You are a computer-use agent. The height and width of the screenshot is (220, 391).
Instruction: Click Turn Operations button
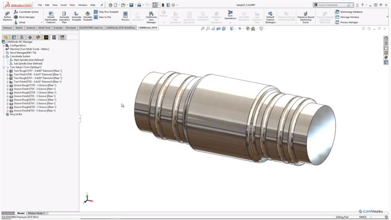click(x=230, y=15)
